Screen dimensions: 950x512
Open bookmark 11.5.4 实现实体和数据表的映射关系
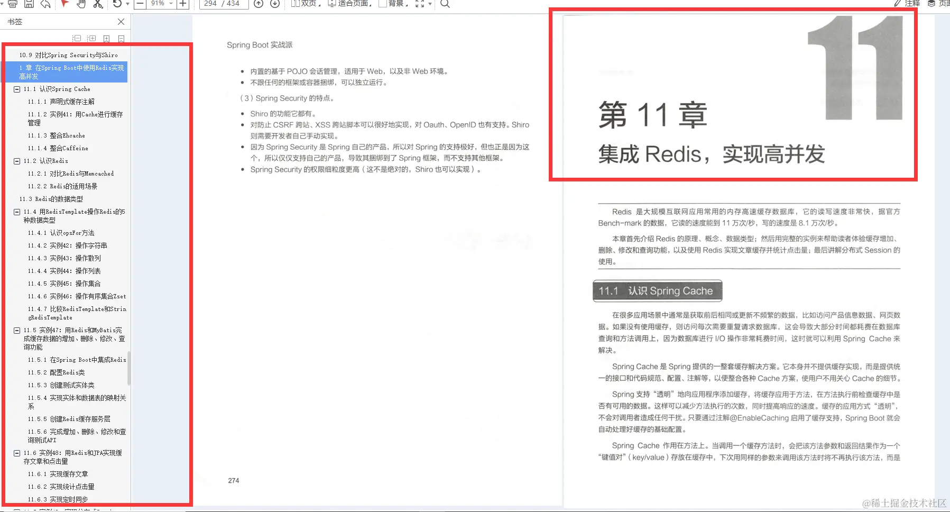point(77,402)
